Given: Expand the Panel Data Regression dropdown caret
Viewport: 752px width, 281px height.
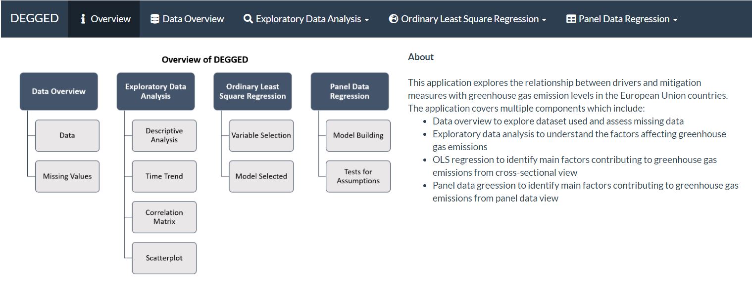Looking at the screenshot, I should coord(675,20).
